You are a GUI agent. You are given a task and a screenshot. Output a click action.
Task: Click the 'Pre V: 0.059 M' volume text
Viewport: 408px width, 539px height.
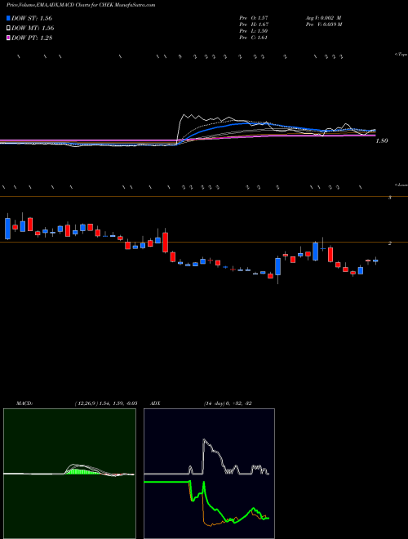(323, 24)
